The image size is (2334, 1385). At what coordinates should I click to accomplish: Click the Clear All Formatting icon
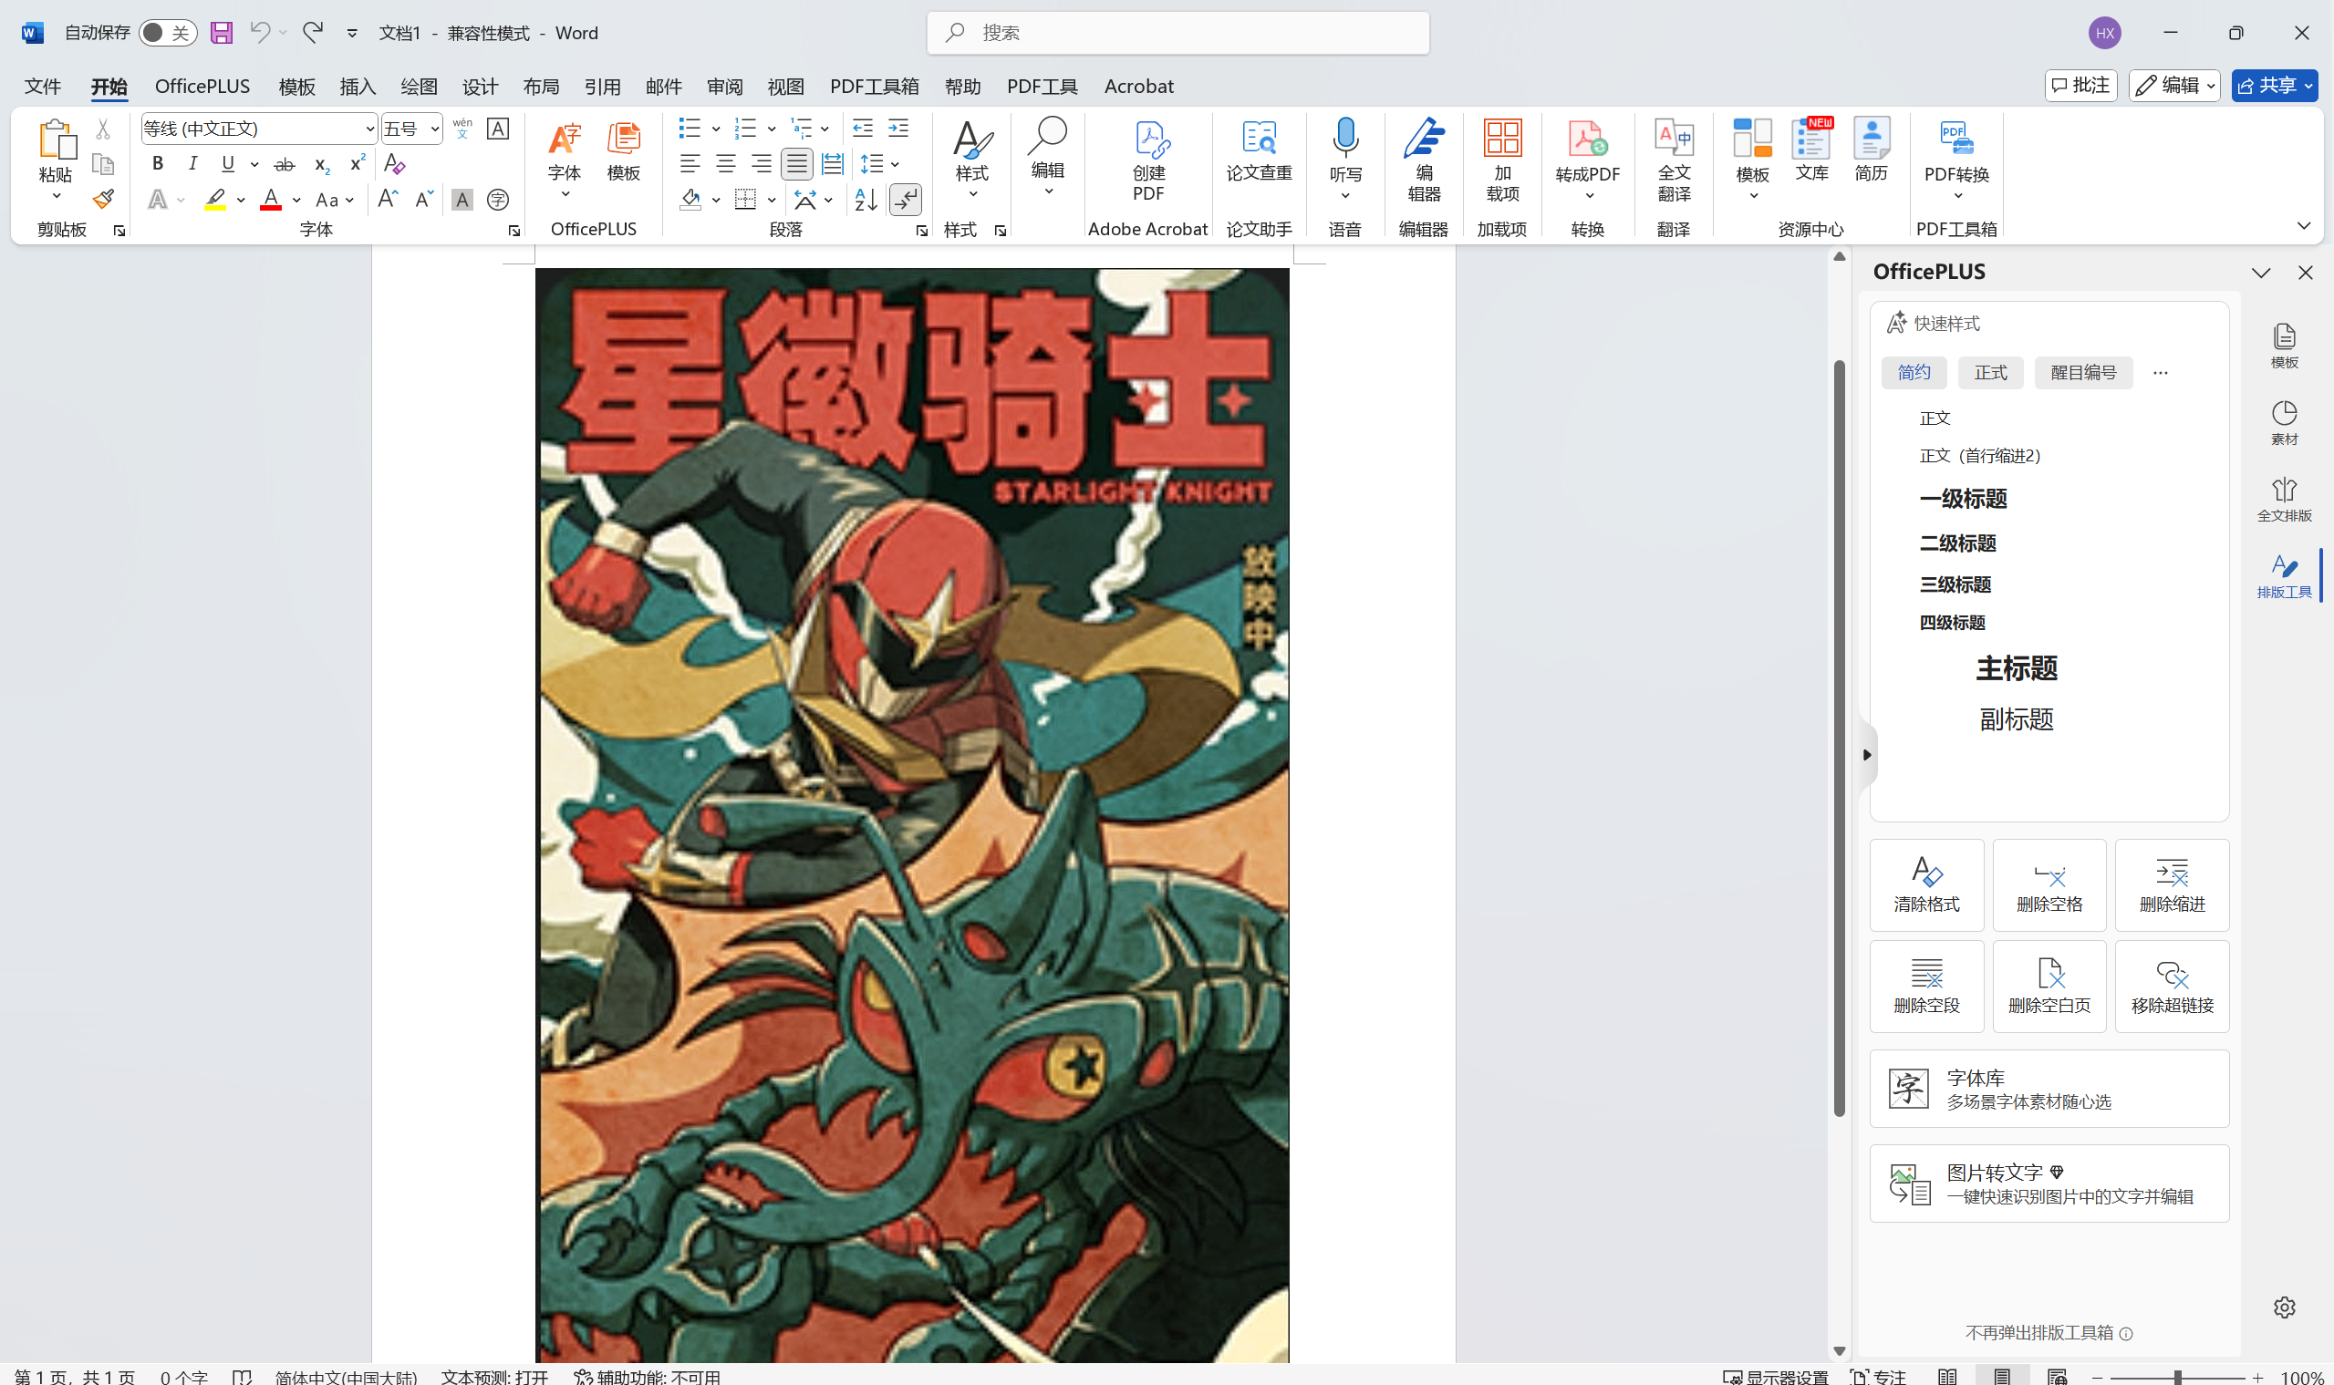(394, 164)
